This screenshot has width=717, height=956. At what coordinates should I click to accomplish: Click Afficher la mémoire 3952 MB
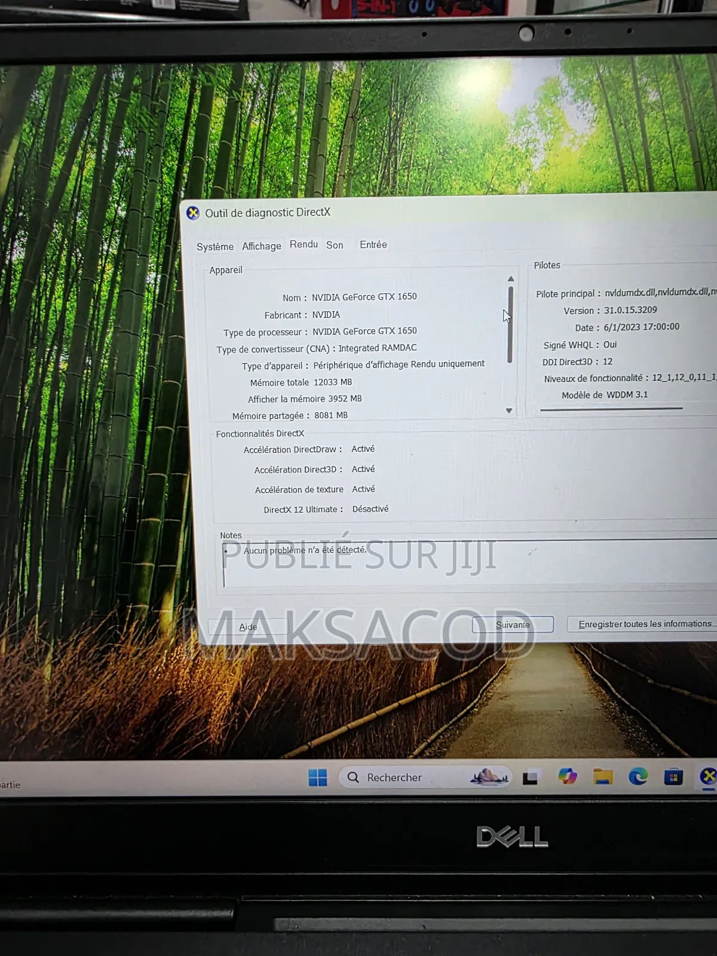305,399
